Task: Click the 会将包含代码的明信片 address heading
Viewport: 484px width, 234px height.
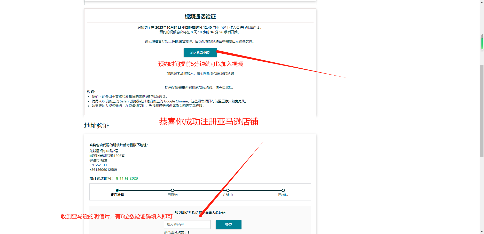Action: tap(119, 145)
